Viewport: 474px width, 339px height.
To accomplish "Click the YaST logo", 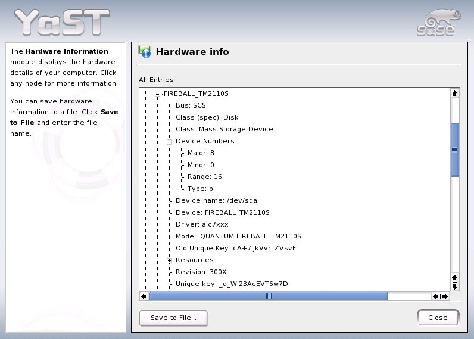I will pyautogui.click(x=62, y=22).
